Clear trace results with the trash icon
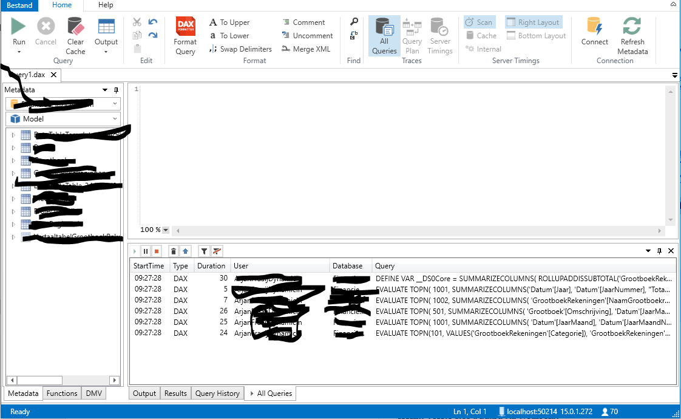The height and width of the screenshot is (419, 681). (174, 251)
